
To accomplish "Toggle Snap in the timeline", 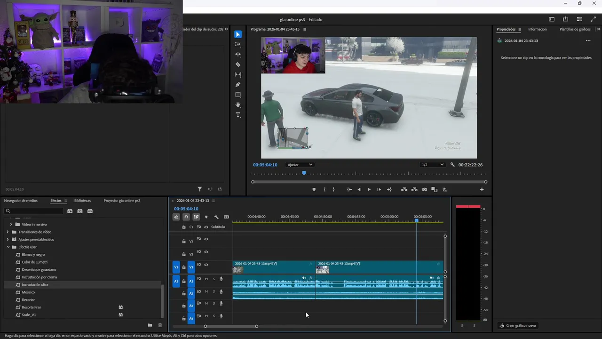I will (x=186, y=217).
